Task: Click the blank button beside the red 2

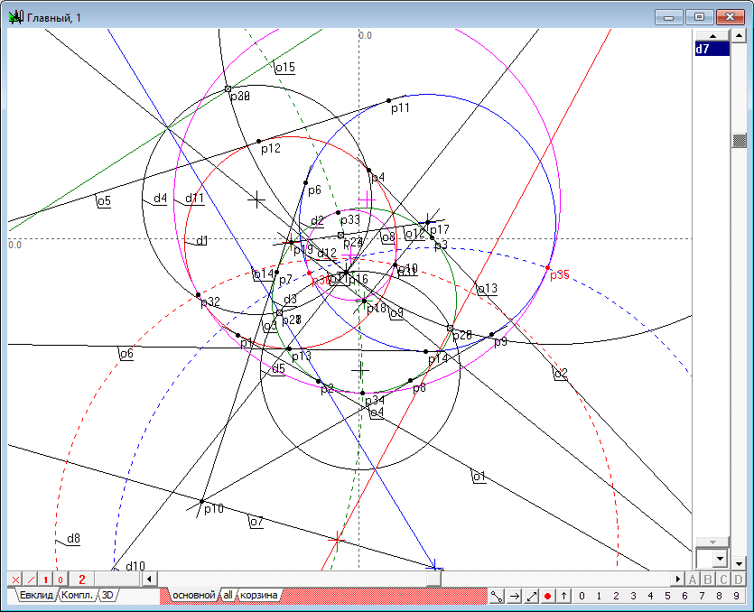Action: pos(116,580)
